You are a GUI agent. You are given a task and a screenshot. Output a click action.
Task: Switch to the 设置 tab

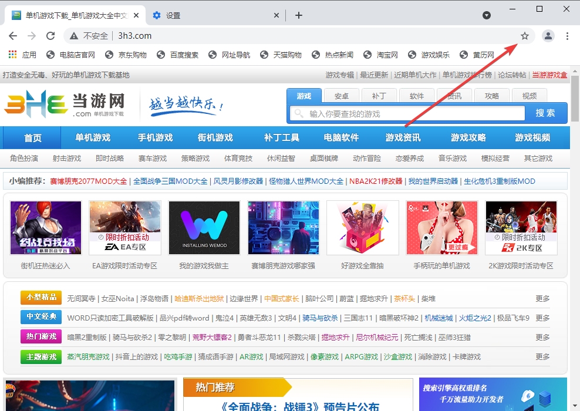click(214, 15)
